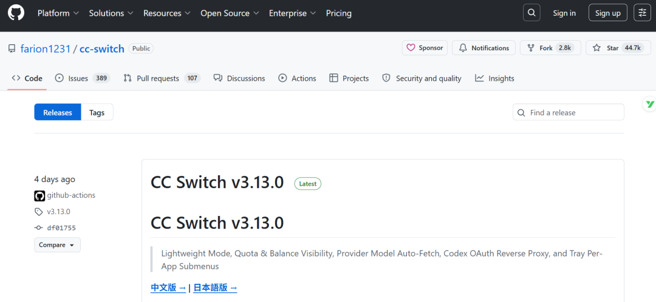Open the Projects tab
The height and width of the screenshot is (302, 656).
349,78
